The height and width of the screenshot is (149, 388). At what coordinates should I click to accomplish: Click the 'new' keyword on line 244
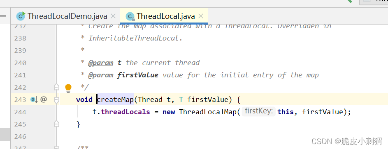point(169,112)
